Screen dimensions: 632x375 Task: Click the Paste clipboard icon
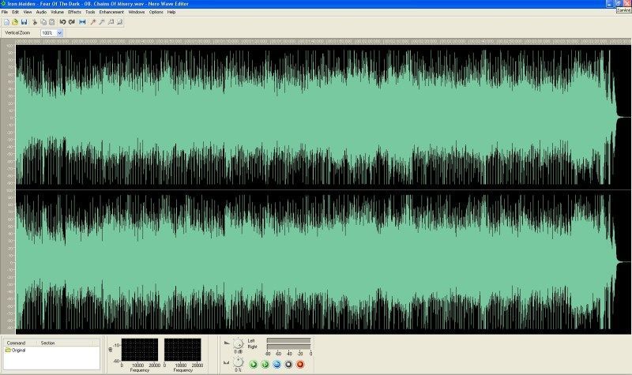pyautogui.click(x=52, y=22)
